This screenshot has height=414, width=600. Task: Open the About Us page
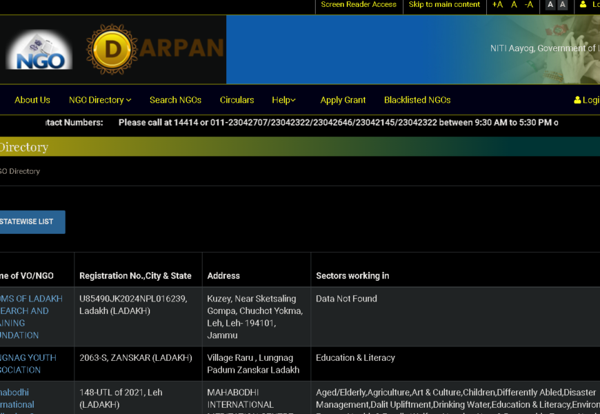(x=32, y=100)
